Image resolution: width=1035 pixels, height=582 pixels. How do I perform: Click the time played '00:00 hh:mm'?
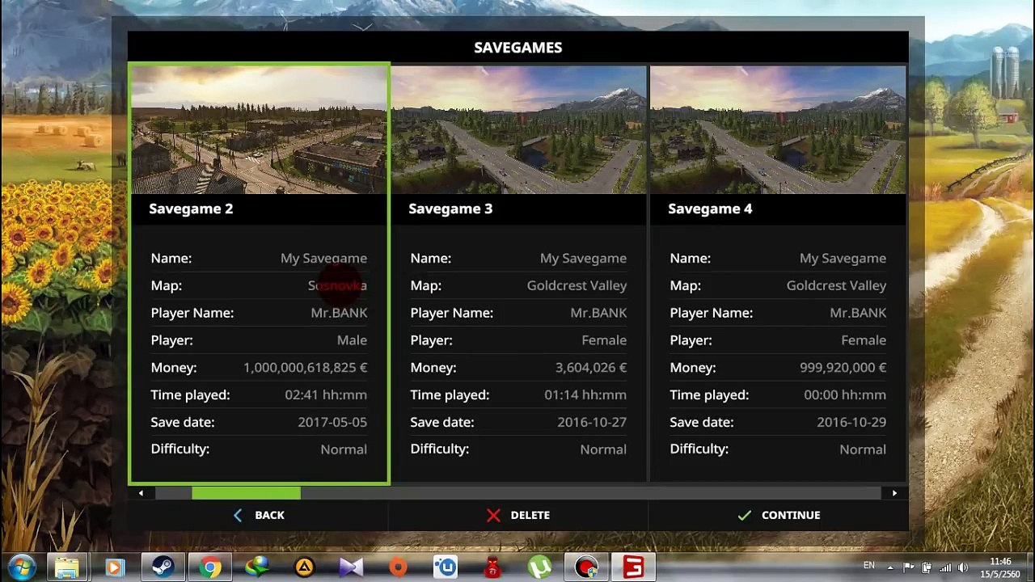click(845, 395)
